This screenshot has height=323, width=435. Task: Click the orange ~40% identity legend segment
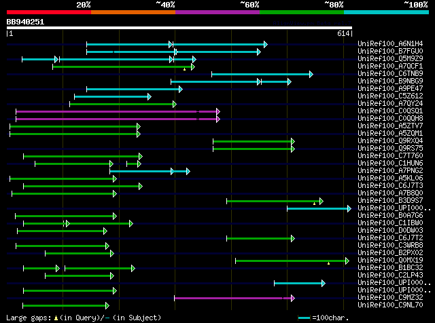point(133,12)
